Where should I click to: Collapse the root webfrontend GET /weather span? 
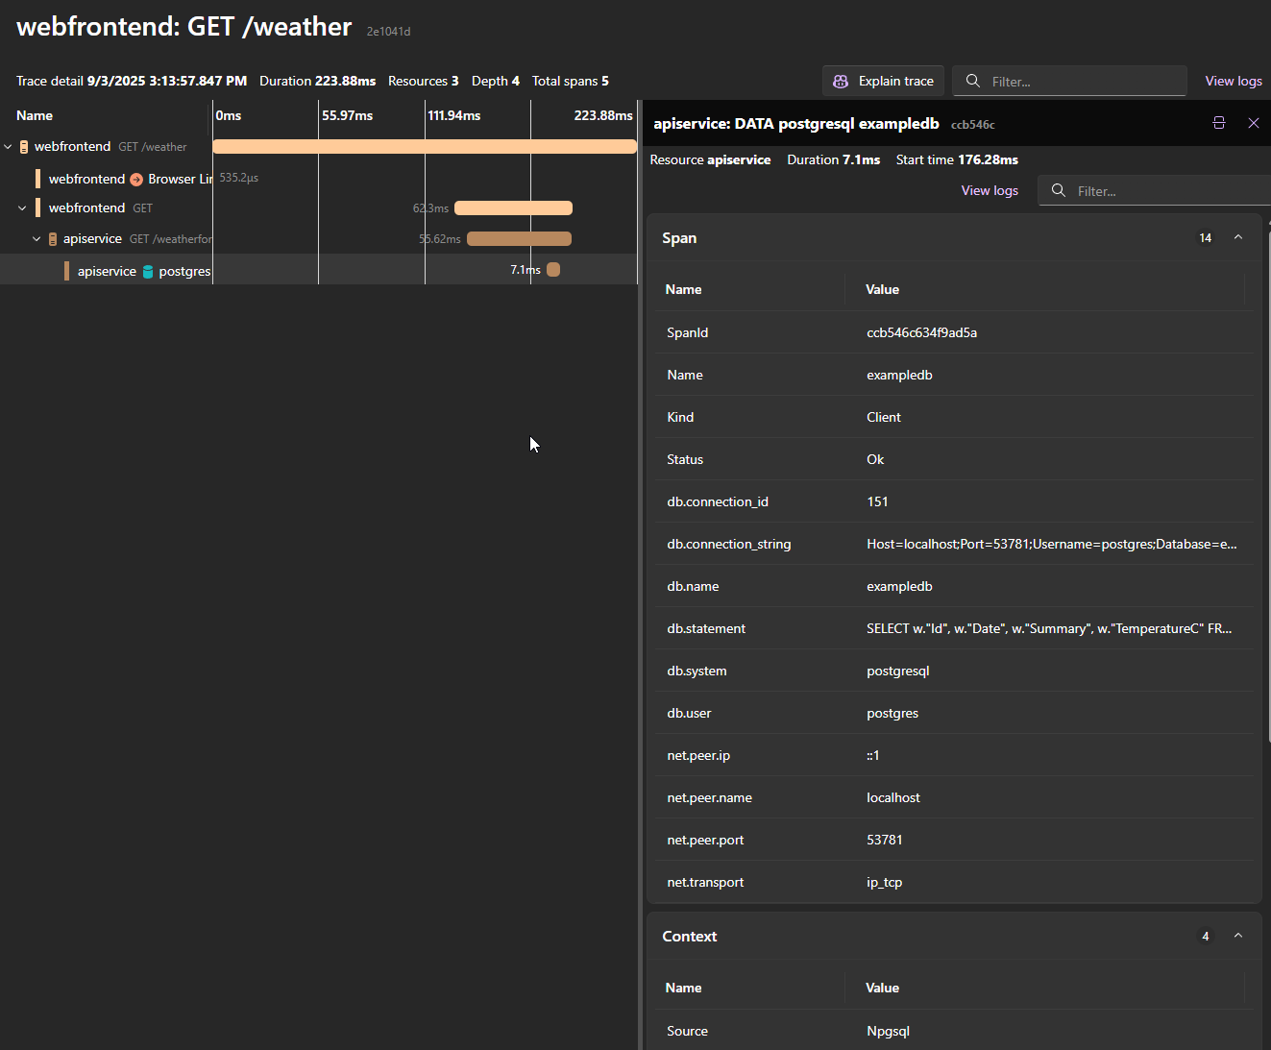coord(8,146)
